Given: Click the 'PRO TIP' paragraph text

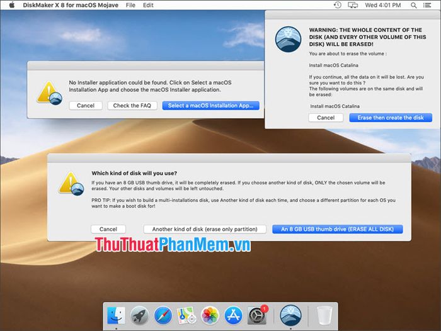Looking at the screenshot, I should tap(243, 203).
